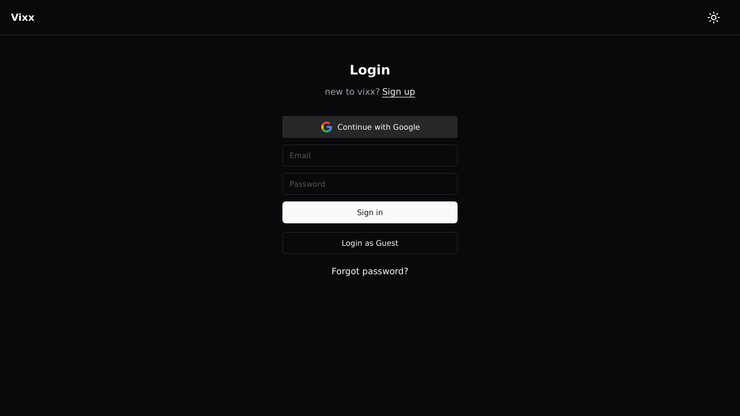
Task: Create a new account via Sign up
Action: [x=398, y=92]
